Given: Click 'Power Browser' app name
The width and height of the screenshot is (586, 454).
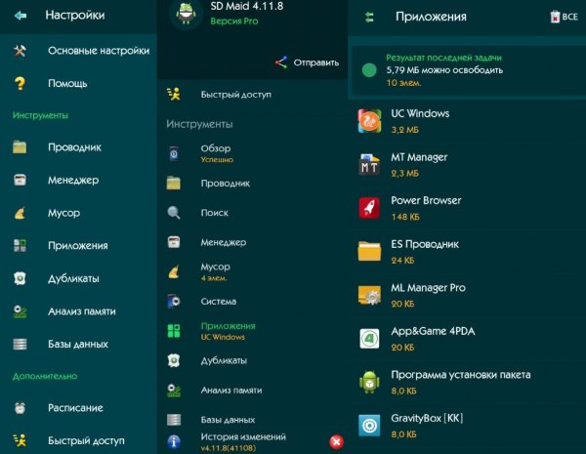Looking at the screenshot, I should [x=426, y=200].
